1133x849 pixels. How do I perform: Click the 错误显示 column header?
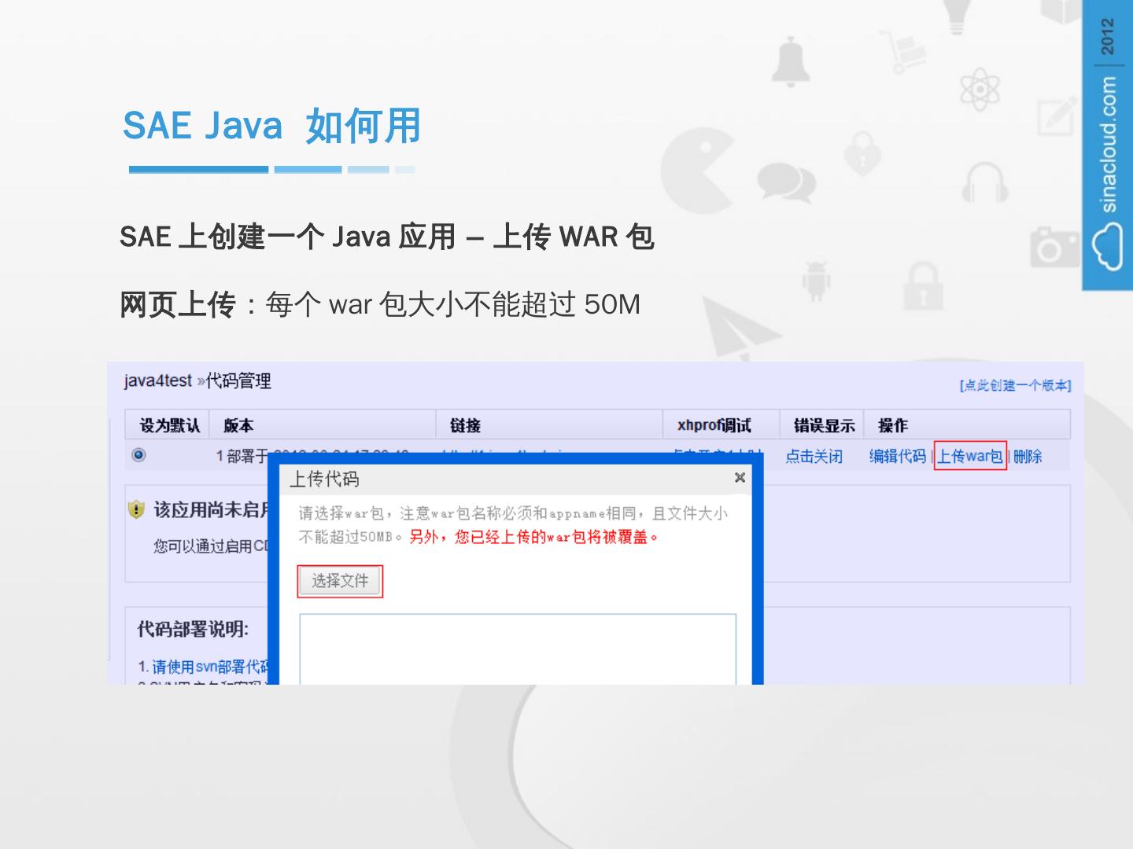(824, 425)
